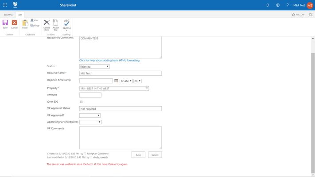Focus the Recoveries Comments text area
The image size is (315, 177).
click(x=121, y=47)
